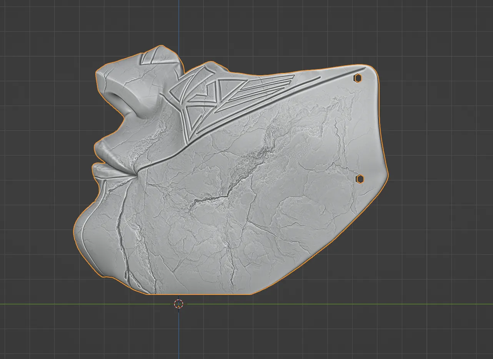
Task: Click the green X axis line right of the model
Action: coord(423,304)
